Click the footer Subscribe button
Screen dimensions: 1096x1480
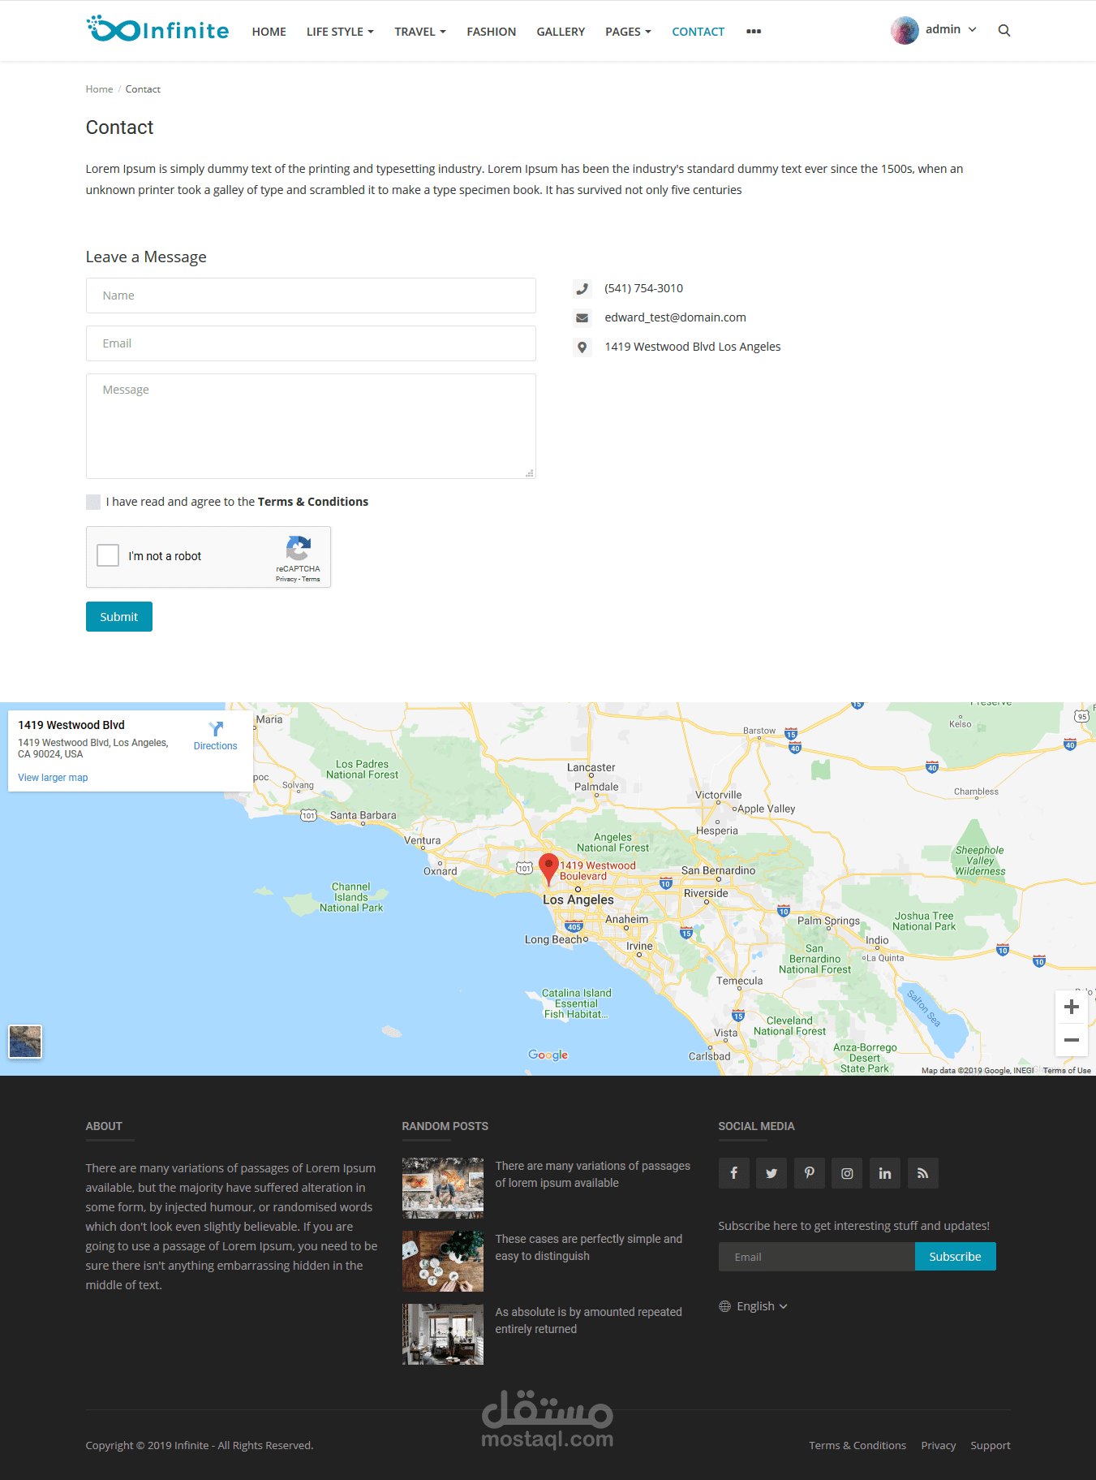[x=955, y=1257]
